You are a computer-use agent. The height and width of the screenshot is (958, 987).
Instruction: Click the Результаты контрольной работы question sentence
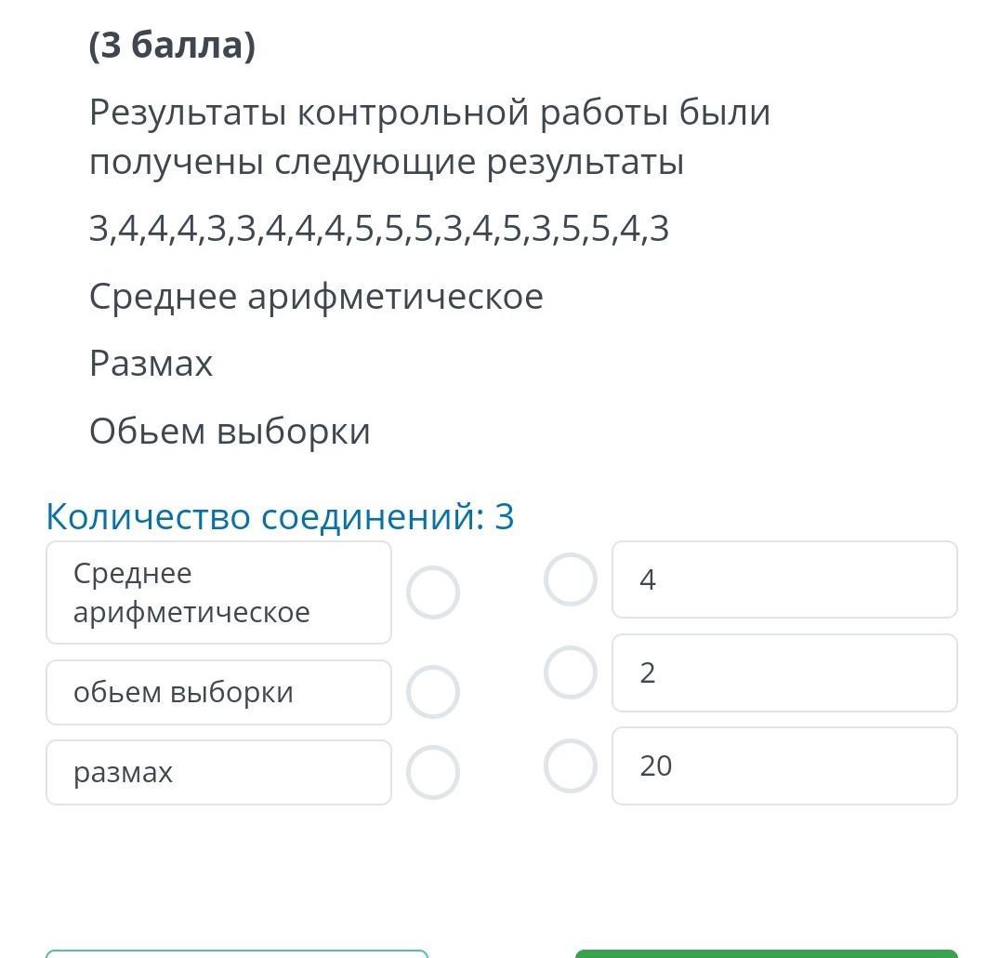(x=429, y=138)
